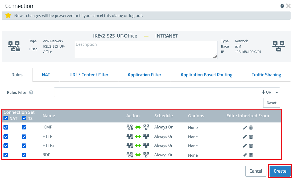Open help question mark icon at top right

[282, 6]
